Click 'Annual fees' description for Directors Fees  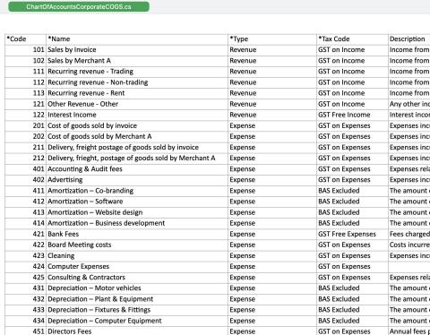coord(409,331)
